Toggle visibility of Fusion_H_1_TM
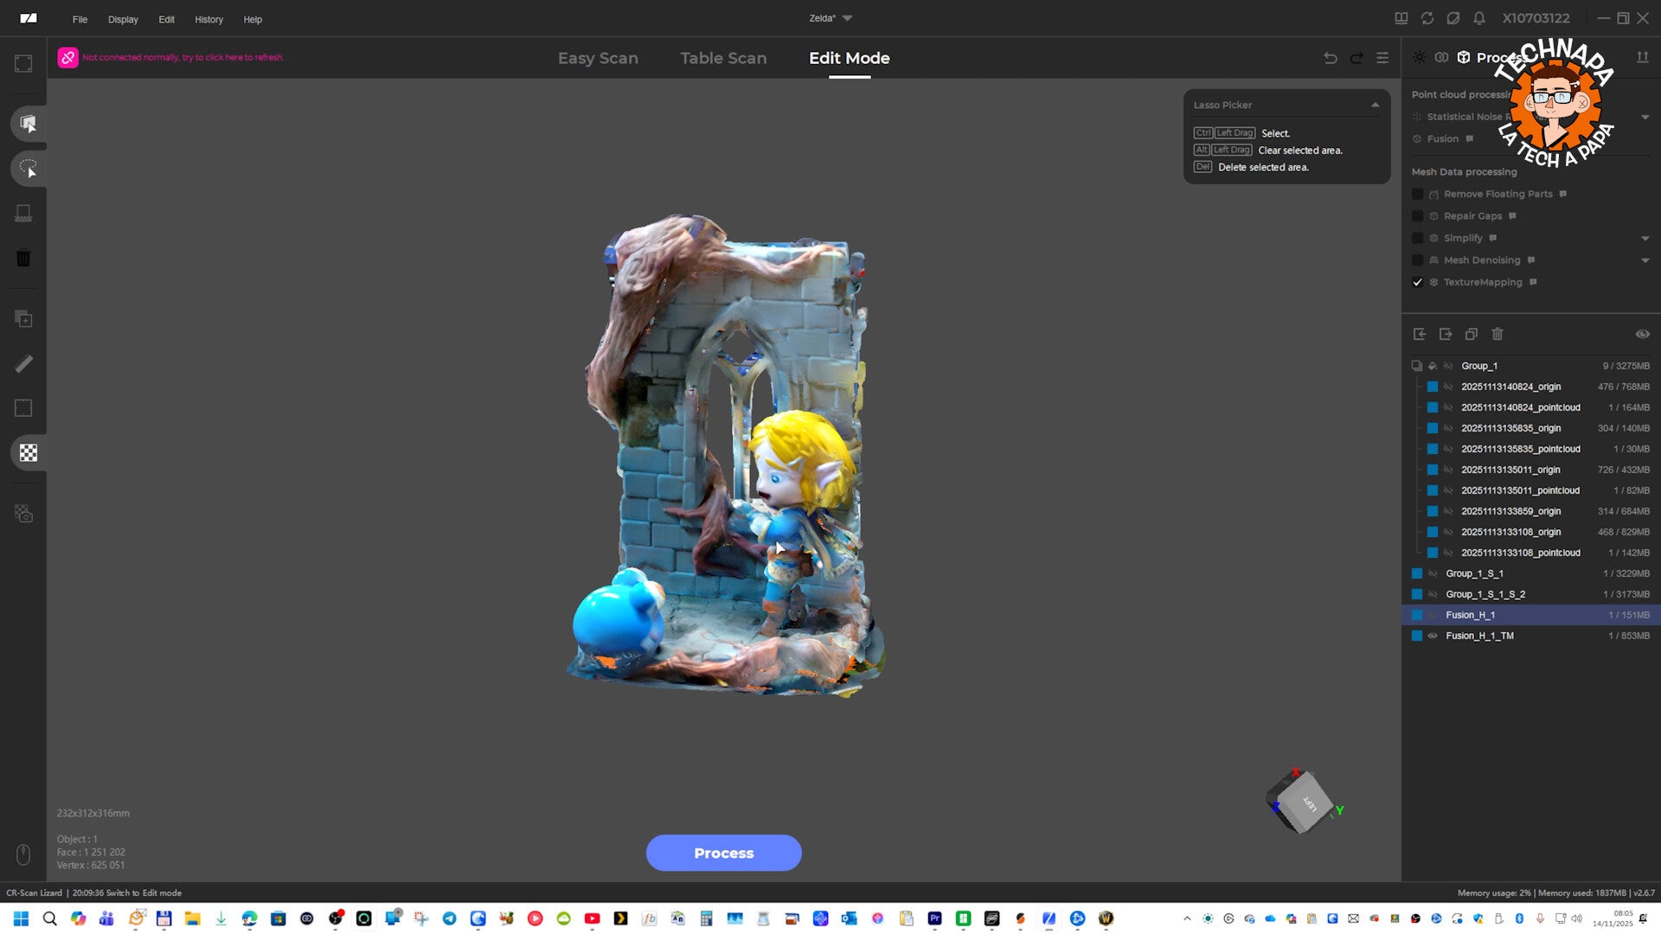The image size is (1661, 934). click(x=1433, y=636)
